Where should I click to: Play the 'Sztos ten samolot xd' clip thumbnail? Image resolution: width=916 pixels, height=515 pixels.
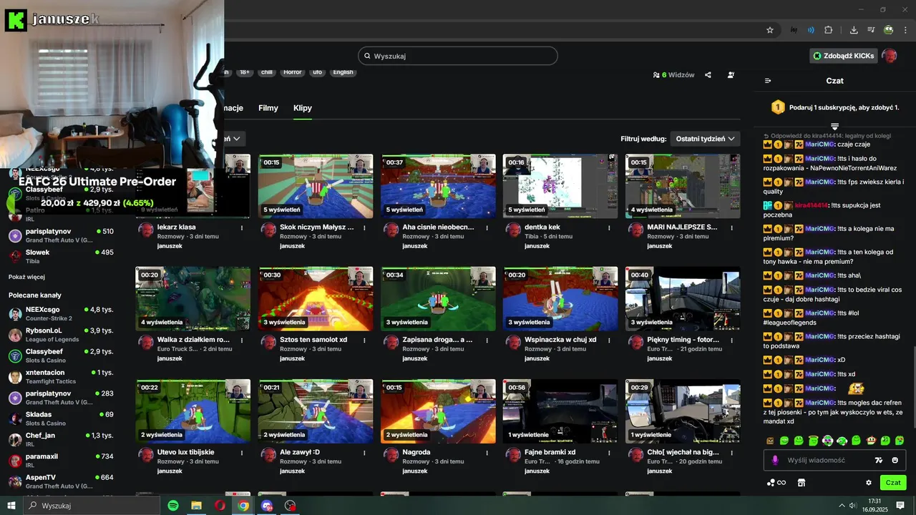(x=316, y=299)
